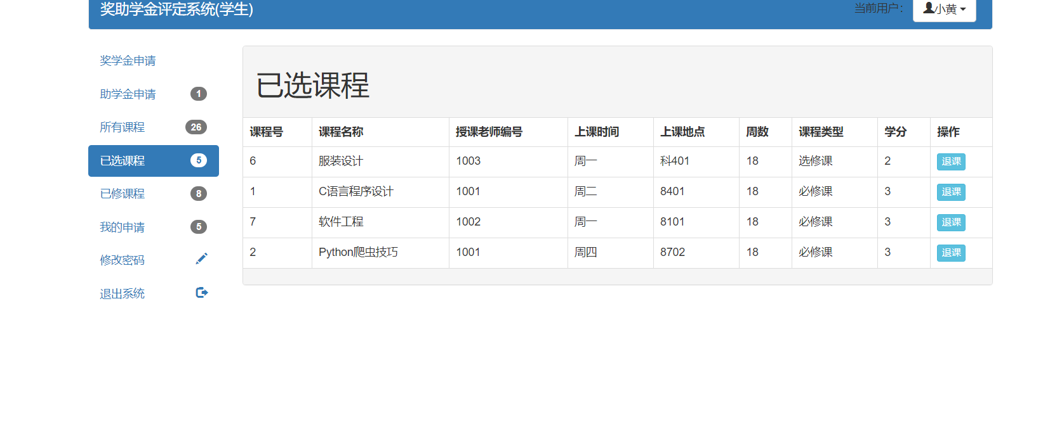This screenshot has width=1043, height=434.
Task: Click location 科401
Action: (675, 161)
